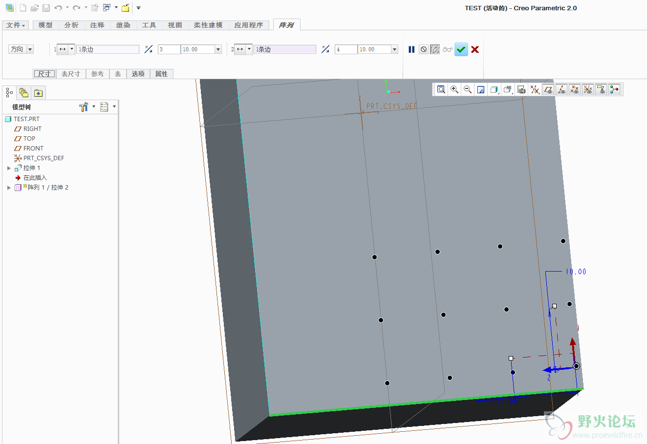Click the Windows switch icon
Screen dimensions: 647x444
tap(107, 8)
